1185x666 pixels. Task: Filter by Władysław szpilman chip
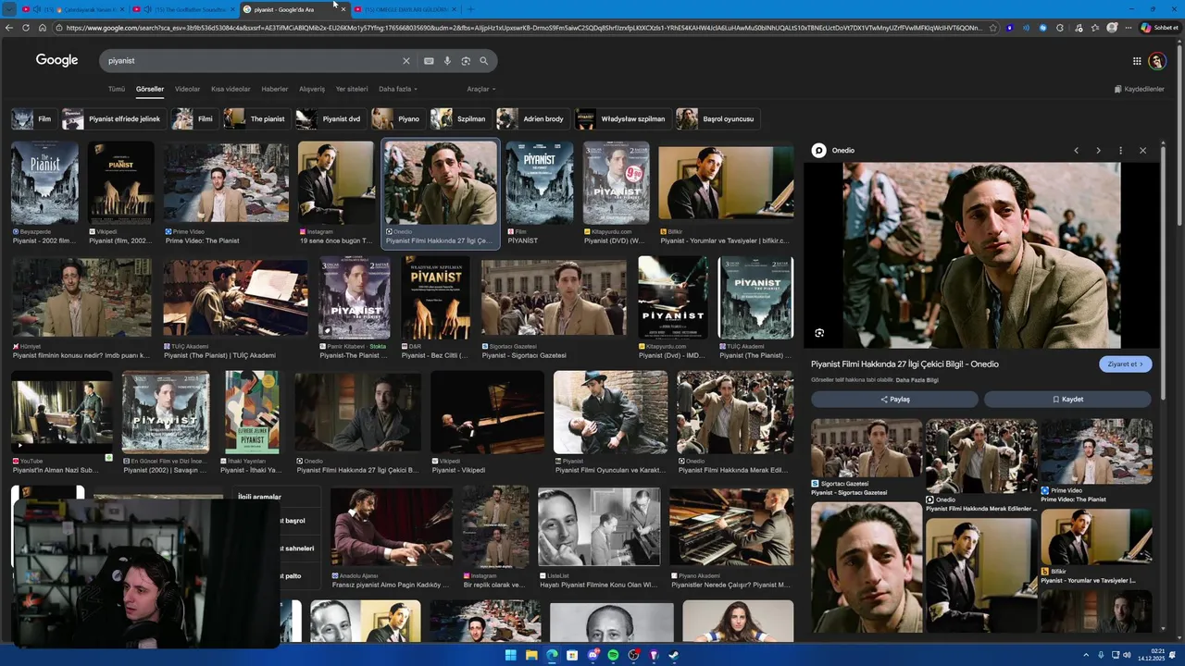coord(622,119)
